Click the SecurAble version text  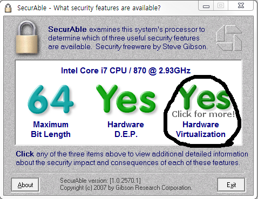click(100, 181)
